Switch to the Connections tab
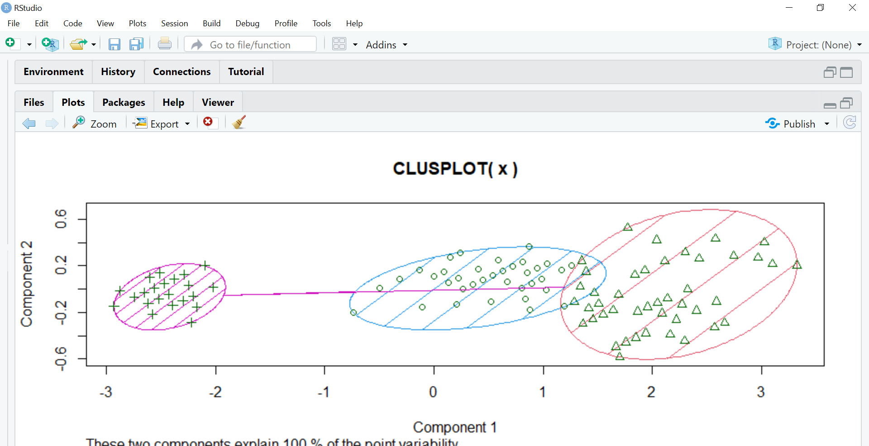The width and height of the screenshot is (869, 446). point(182,72)
